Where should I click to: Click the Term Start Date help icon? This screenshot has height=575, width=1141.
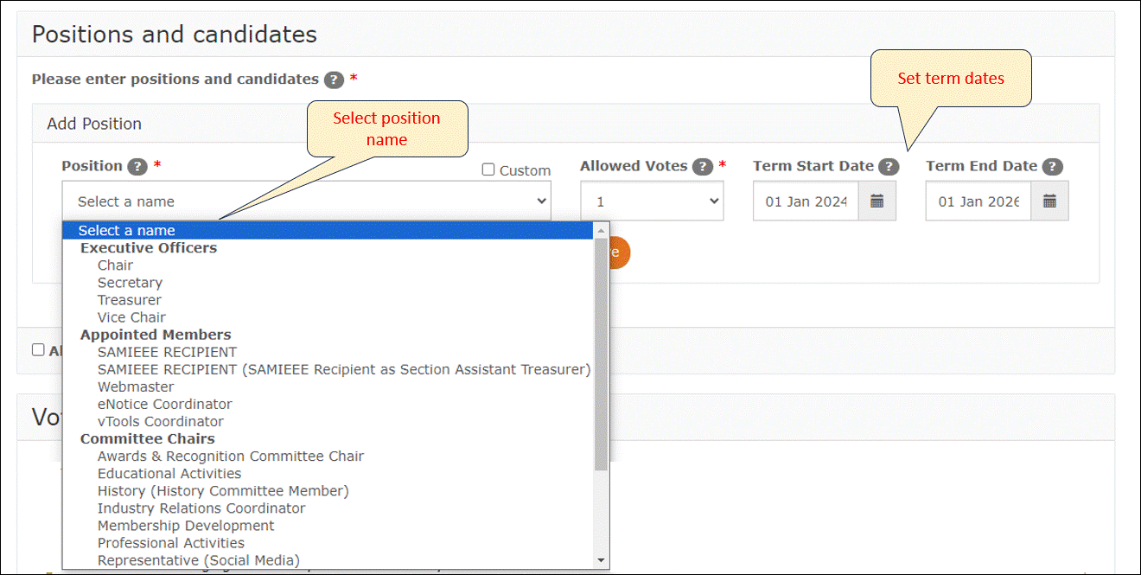pyautogui.click(x=889, y=167)
